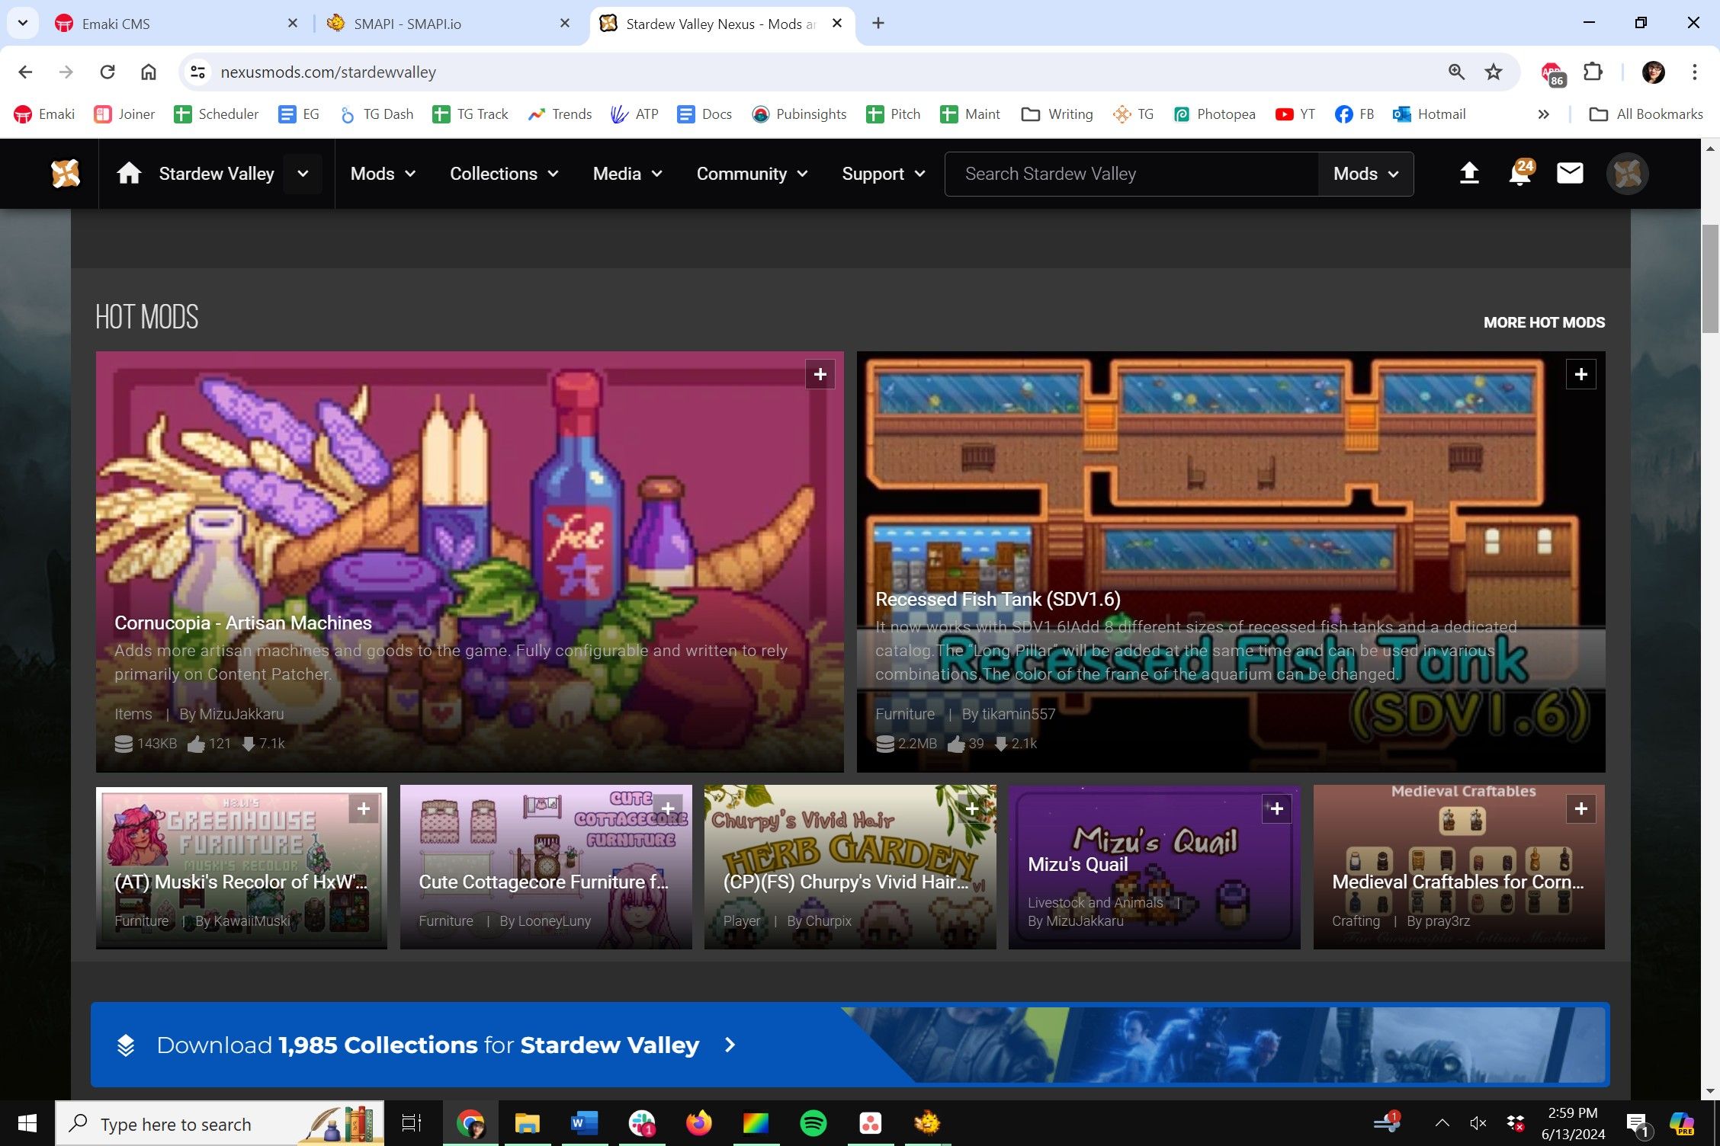Expand the Stardew Valley game dropdown arrow
The width and height of the screenshot is (1720, 1146).
pyautogui.click(x=303, y=174)
